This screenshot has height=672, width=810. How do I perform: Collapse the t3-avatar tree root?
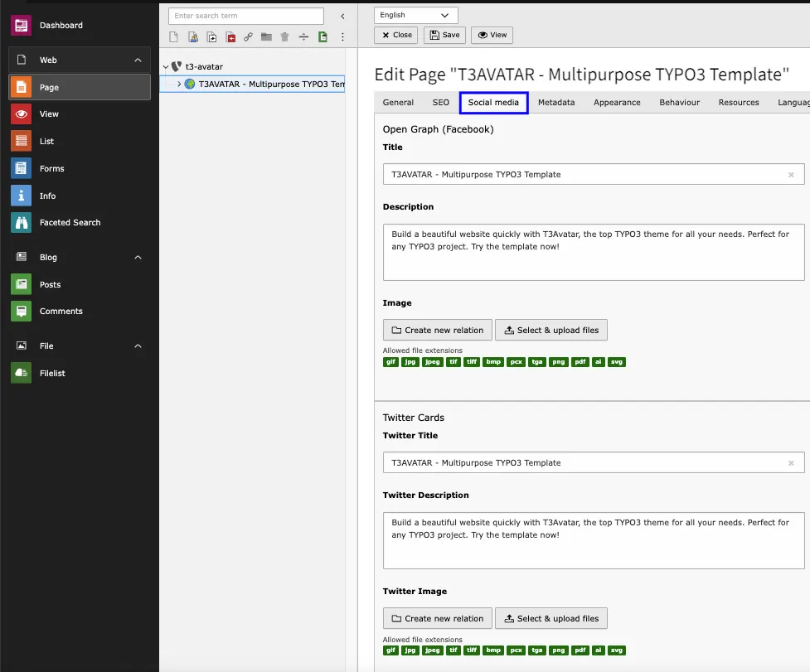coord(165,66)
